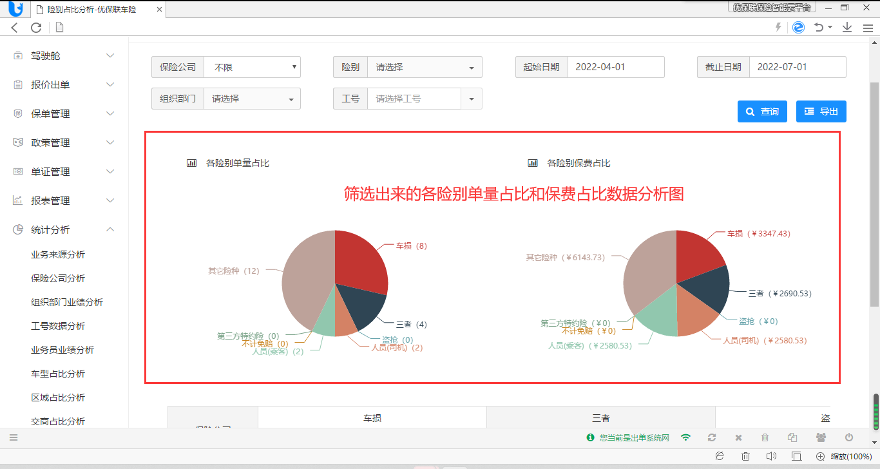Open dropdown arrow next to undo icon

coord(830,27)
